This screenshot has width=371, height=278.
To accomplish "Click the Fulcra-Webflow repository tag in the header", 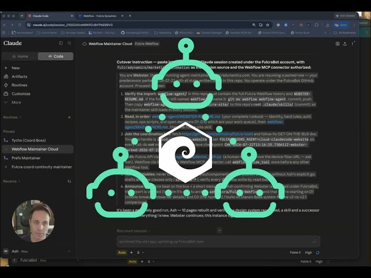I will 147,44.
